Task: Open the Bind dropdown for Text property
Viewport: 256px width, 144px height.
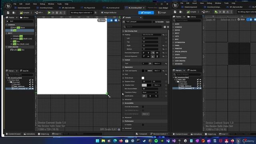Action: click(157, 64)
